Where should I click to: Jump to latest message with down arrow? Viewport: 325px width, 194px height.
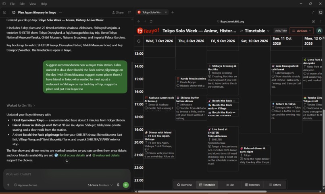(x=67, y=161)
